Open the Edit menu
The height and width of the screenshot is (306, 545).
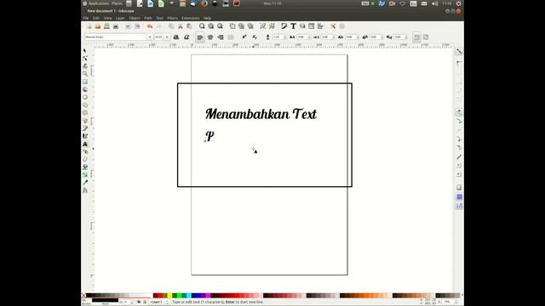96,18
